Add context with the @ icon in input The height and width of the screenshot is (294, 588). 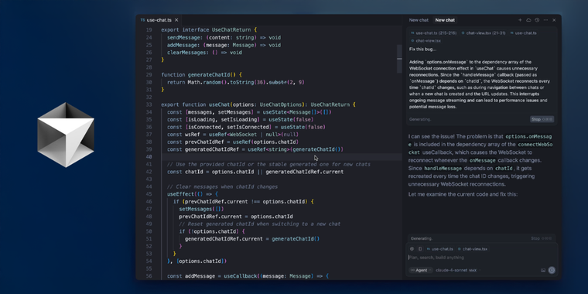pyautogui.click(x=412, y=248)
